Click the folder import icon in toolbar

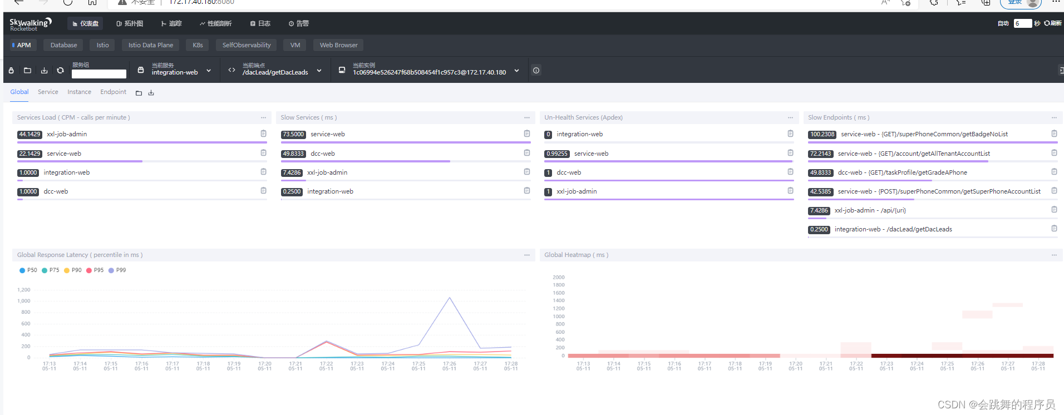point(27,71)
